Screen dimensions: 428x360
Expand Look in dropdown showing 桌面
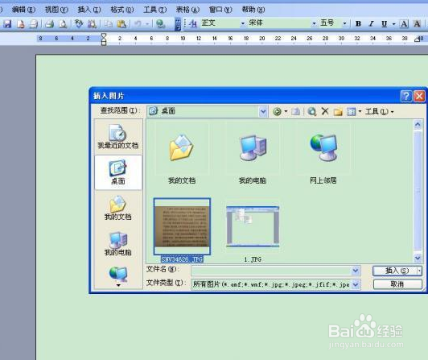pyautogui.click(x=263, y=111)
